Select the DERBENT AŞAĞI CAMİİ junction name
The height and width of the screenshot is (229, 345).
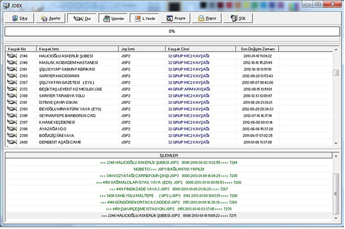click(60, 142)
